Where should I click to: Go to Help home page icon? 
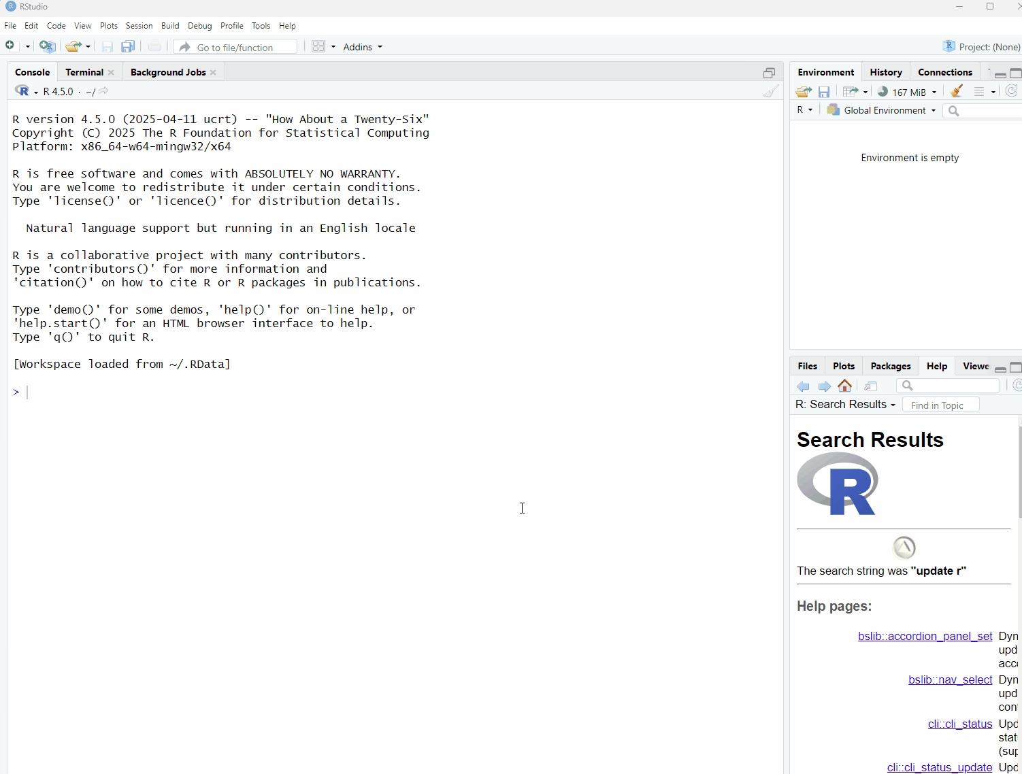tap(845, 386)
